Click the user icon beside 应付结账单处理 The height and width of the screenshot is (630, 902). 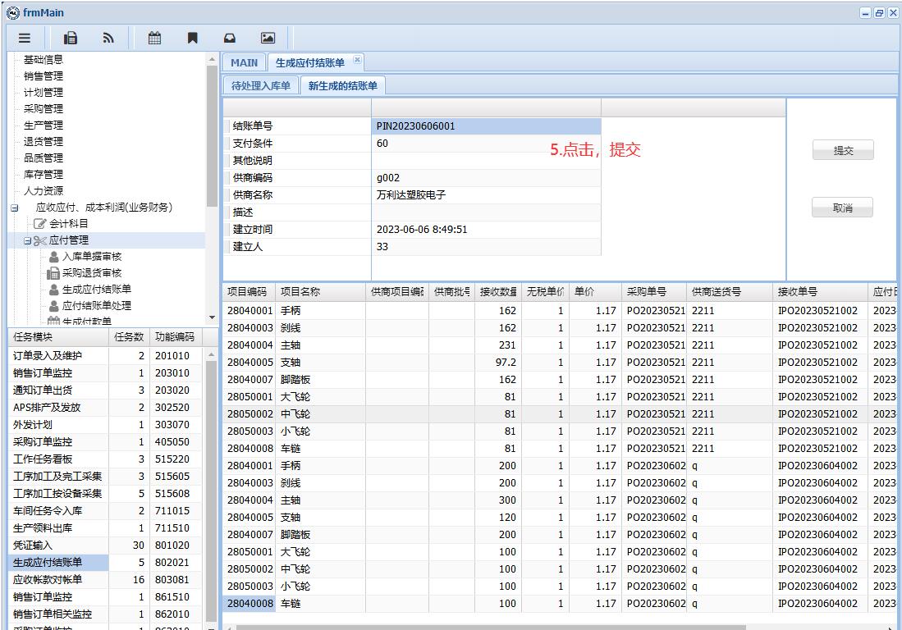point(53,306)
